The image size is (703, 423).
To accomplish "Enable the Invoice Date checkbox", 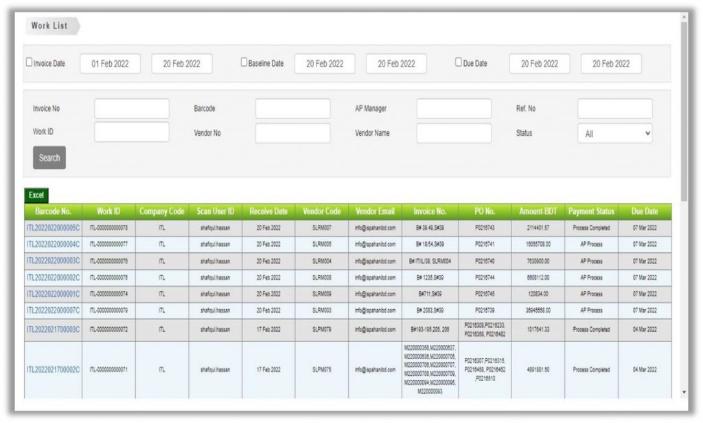I will [x=30, y=62].
